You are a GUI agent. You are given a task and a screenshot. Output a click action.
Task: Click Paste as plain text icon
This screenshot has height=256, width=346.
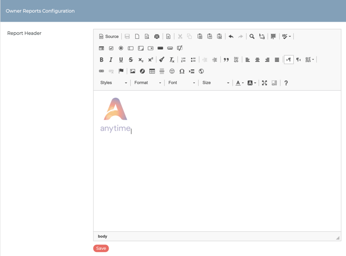[210, 36]
